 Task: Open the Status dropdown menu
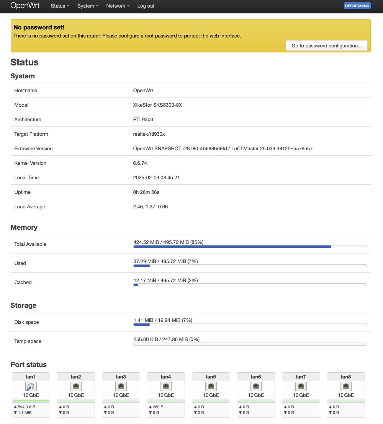(x=60, y=6)
